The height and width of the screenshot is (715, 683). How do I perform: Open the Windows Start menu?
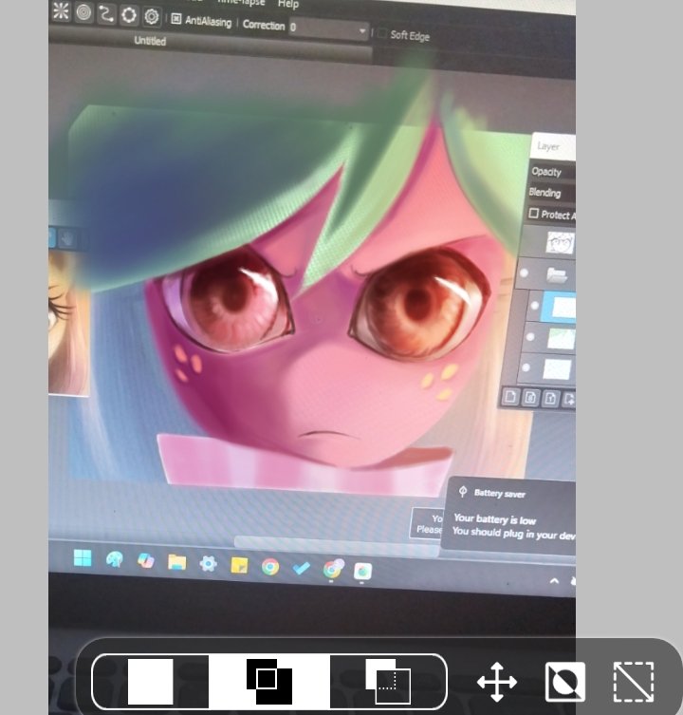(83, 557)
